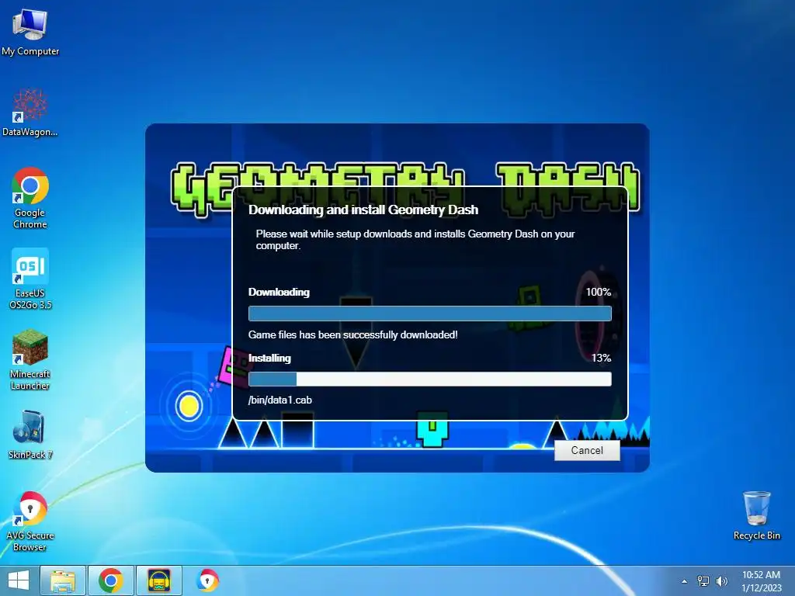
Task: Select the Minecraft Launcher desktop icon
Action: point(30,359)
